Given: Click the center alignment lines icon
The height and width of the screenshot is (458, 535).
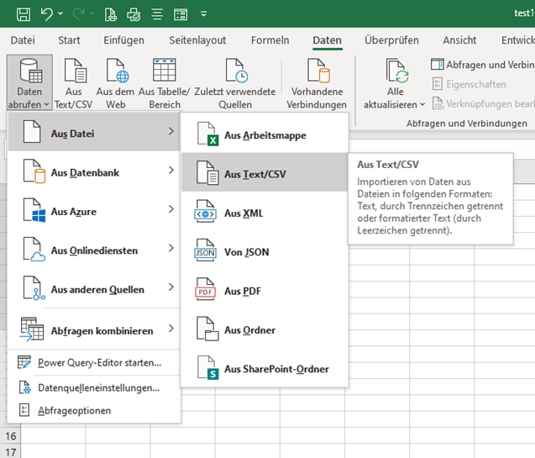Looking at the screenshot, I should pos(157,14).
